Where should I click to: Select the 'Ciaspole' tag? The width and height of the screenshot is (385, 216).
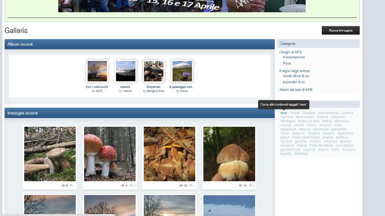(309, 113)
